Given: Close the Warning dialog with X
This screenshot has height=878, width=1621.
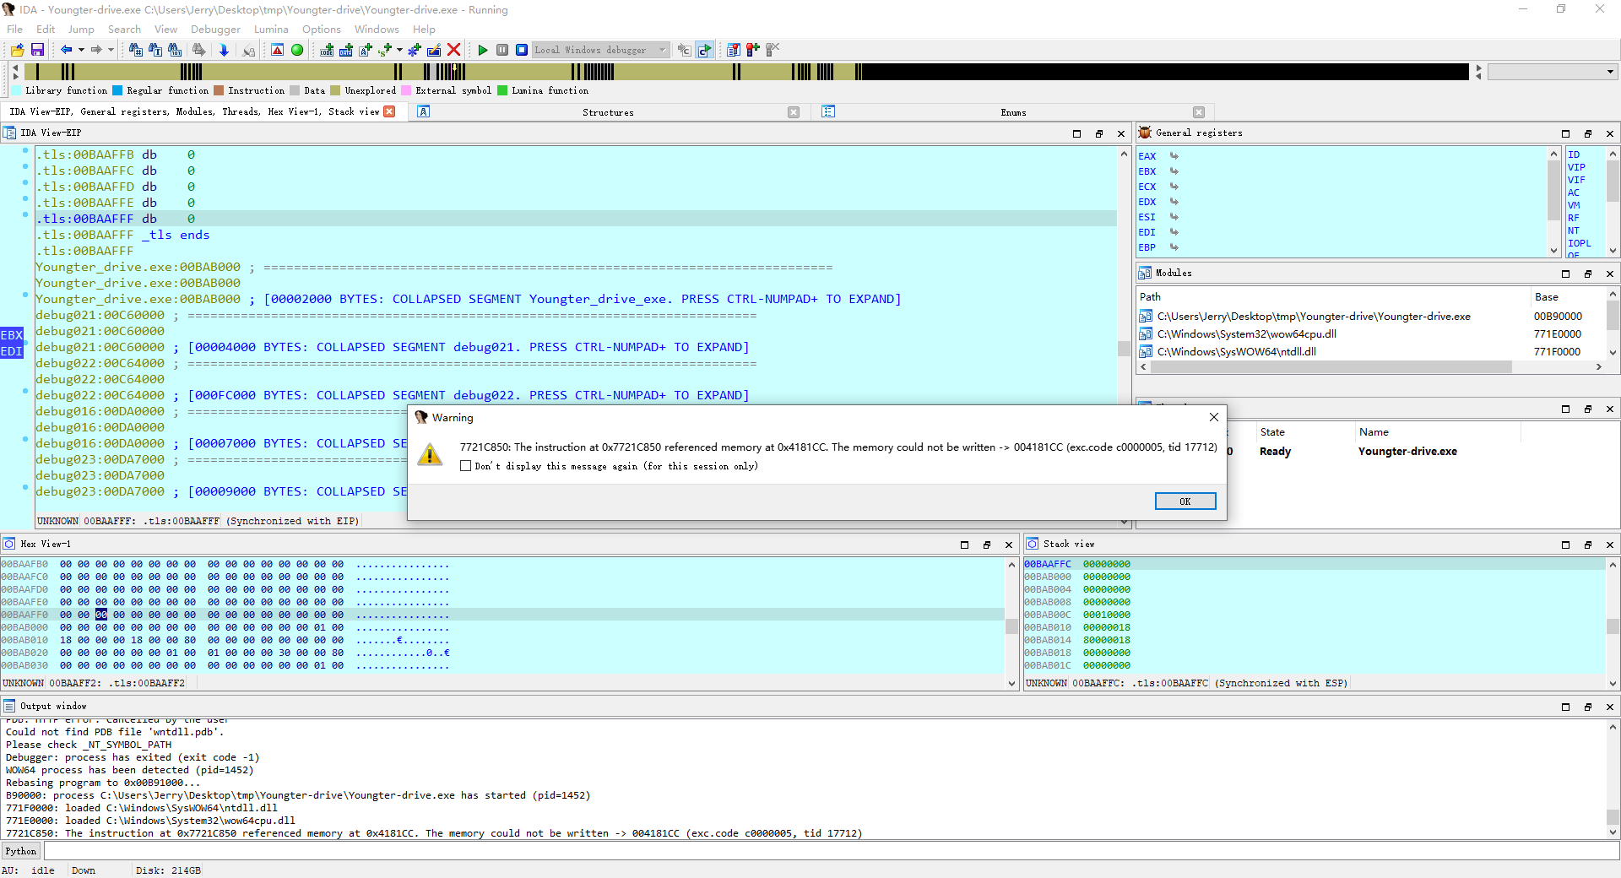Looking at the screenshot, I should 1213,417.
